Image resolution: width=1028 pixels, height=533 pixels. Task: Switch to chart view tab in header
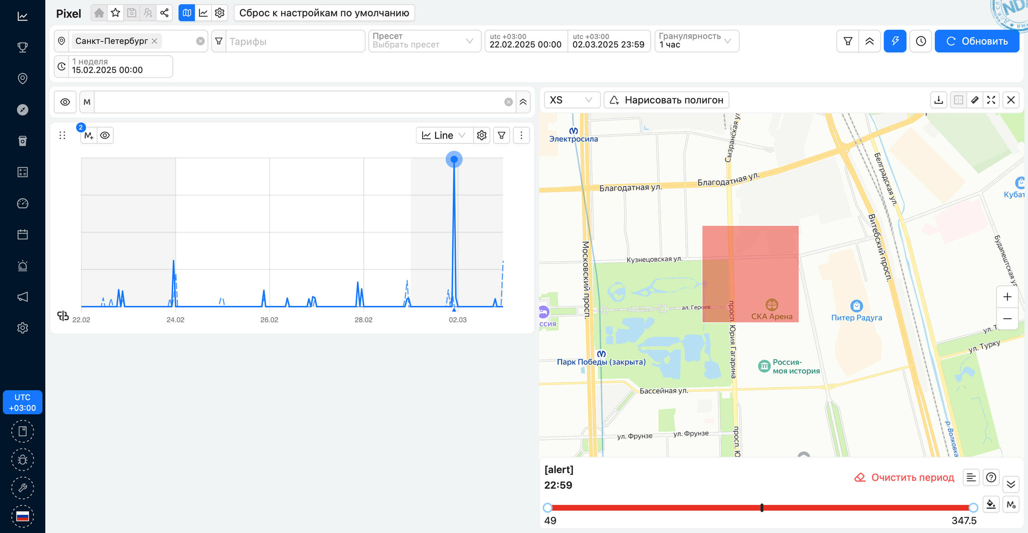click(203, 13)
